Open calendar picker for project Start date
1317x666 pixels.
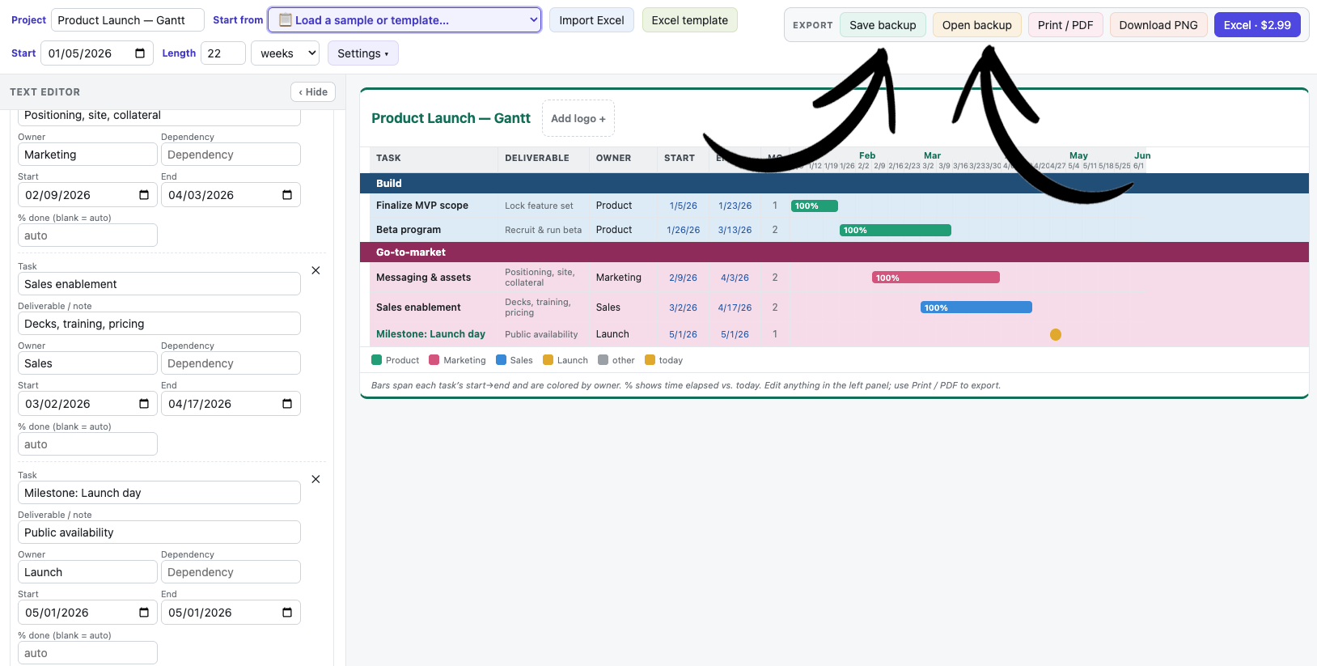tap(140, 53)
